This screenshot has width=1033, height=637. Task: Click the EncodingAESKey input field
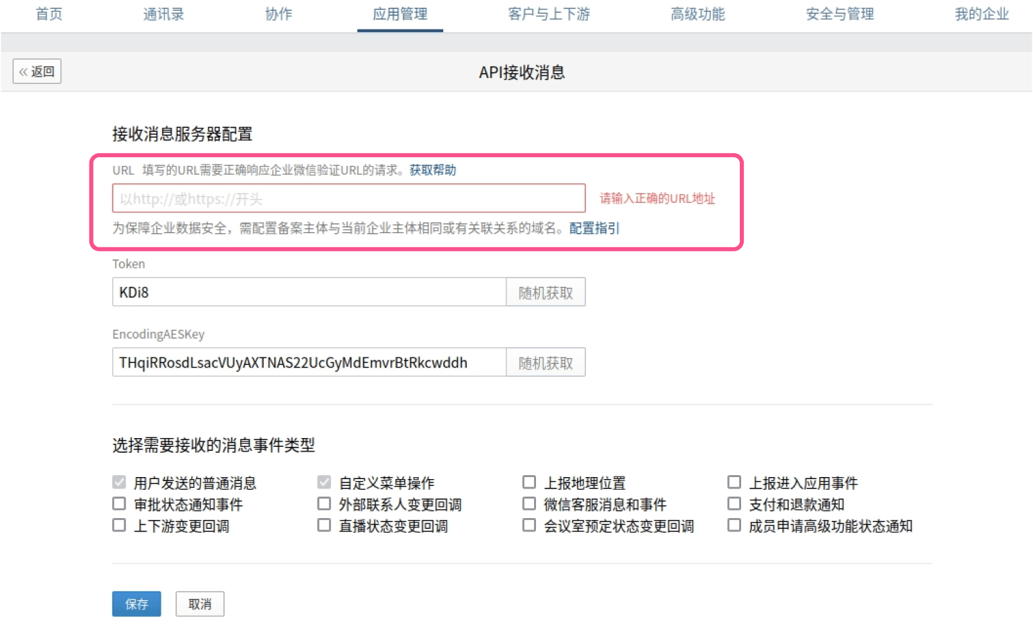[x=309, y=363]
